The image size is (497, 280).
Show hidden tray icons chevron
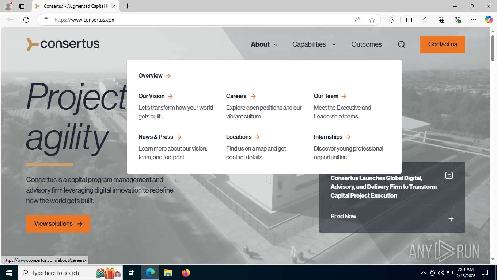[x=424, y=273]
